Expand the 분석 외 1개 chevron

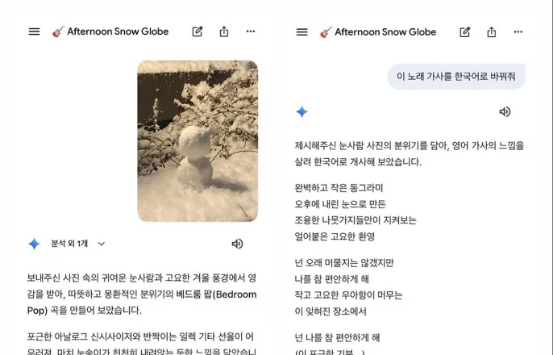tap(102, 244)
